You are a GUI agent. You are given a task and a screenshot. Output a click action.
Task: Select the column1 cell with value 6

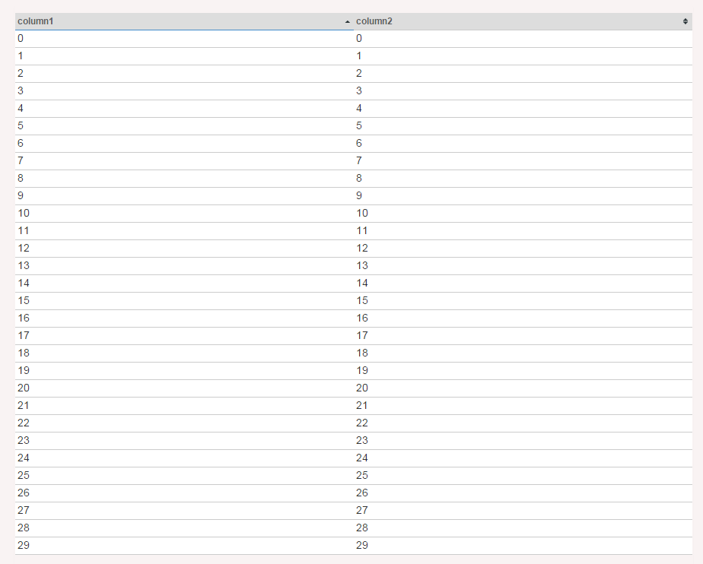point(184,144)
